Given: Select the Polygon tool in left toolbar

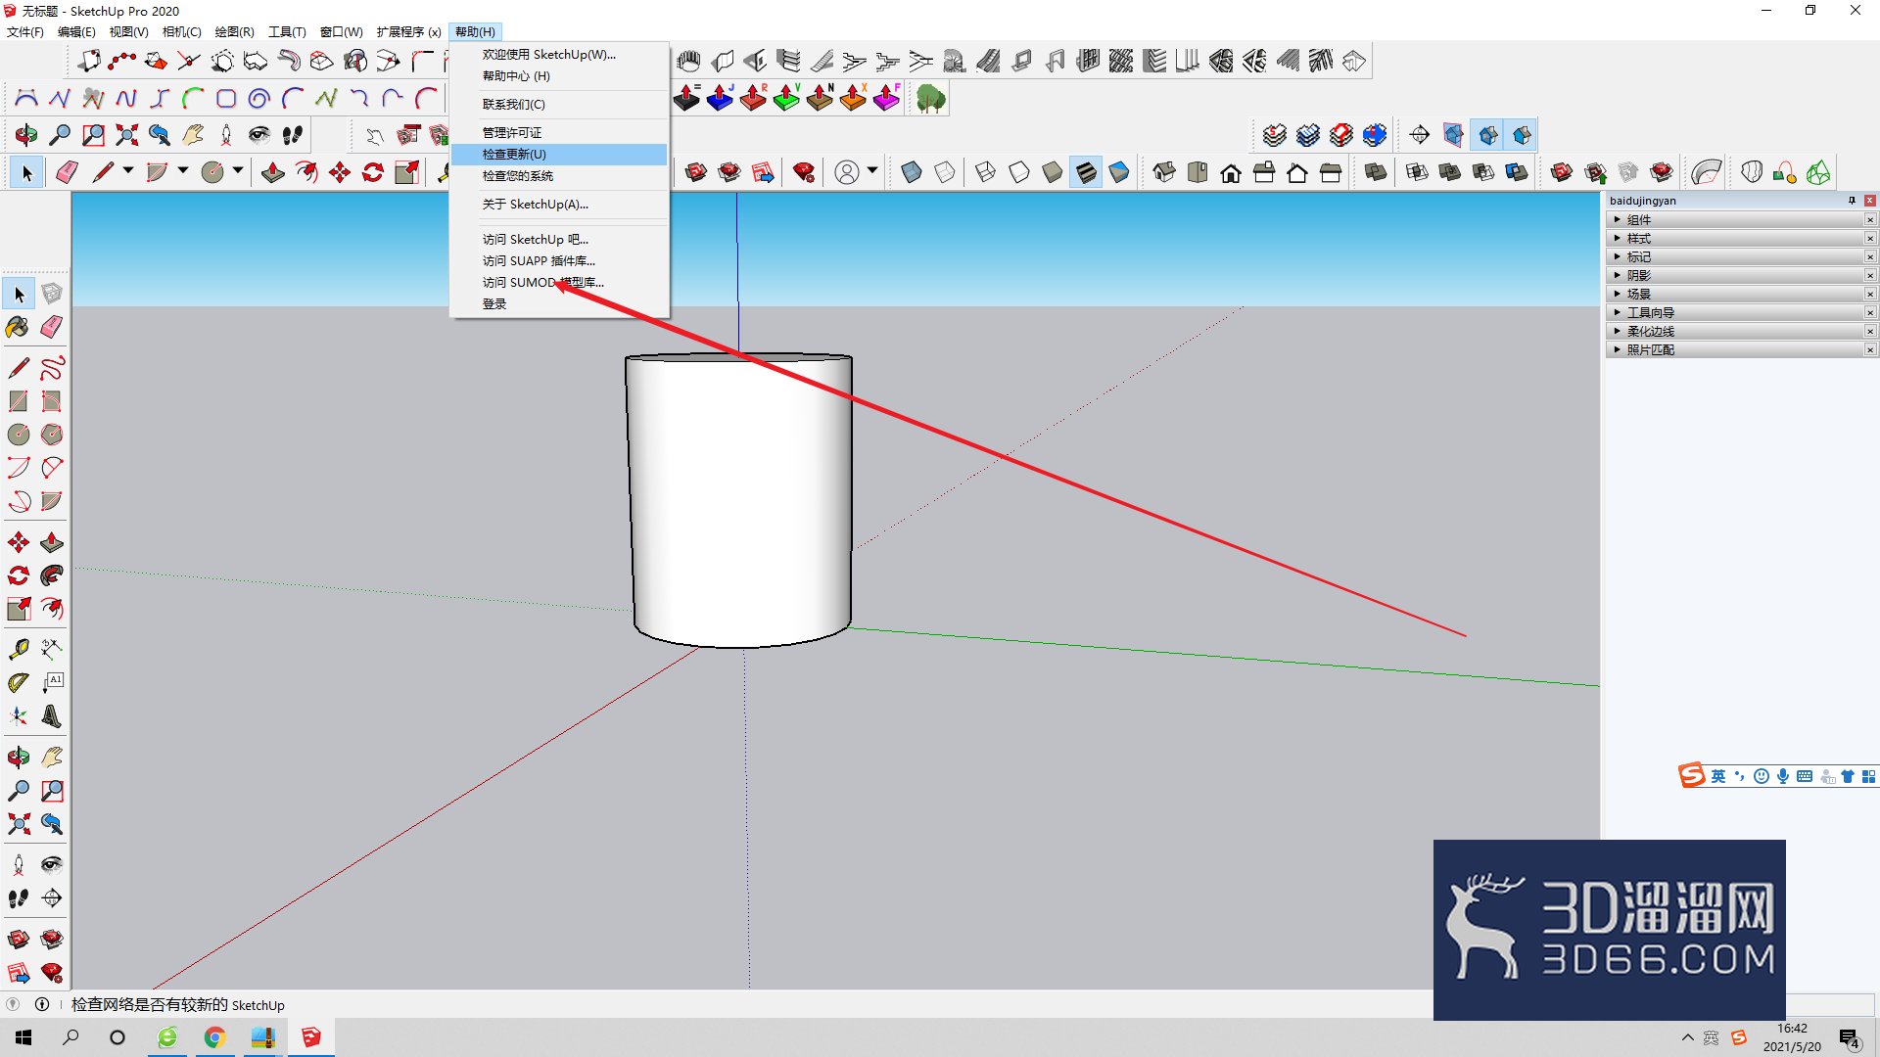Looking at the screenshot, I should 52,435.
